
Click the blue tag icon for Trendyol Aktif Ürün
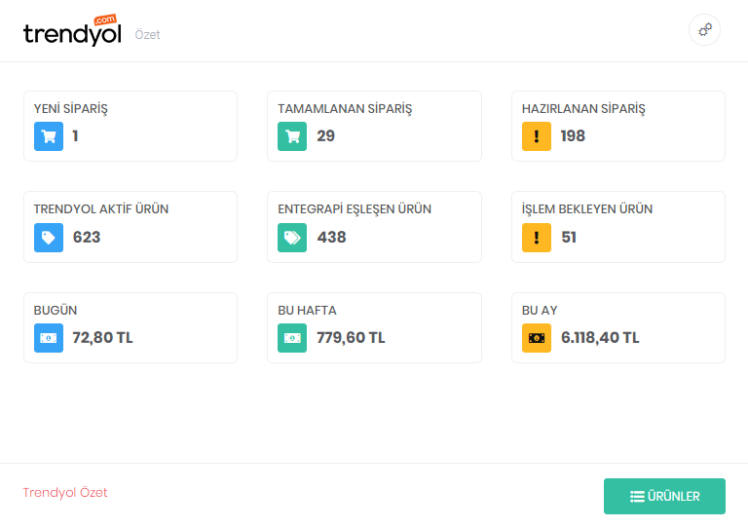[x=49, y=238]
